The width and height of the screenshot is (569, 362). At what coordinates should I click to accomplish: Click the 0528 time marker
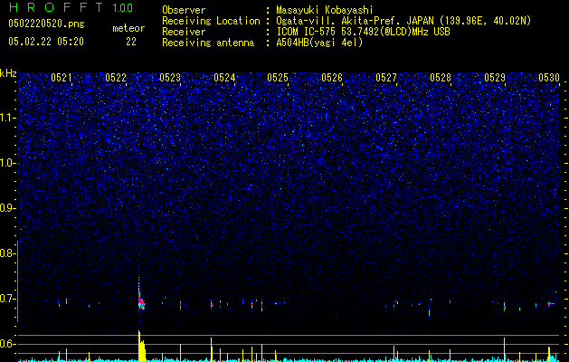tap(441, 78)
